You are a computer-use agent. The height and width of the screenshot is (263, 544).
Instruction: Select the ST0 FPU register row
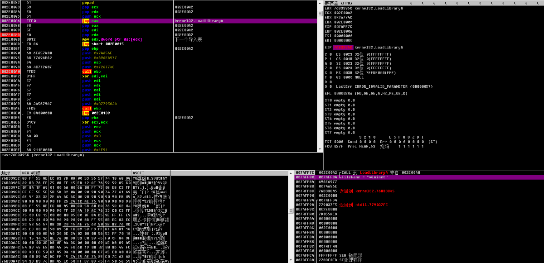click(340, 100)
